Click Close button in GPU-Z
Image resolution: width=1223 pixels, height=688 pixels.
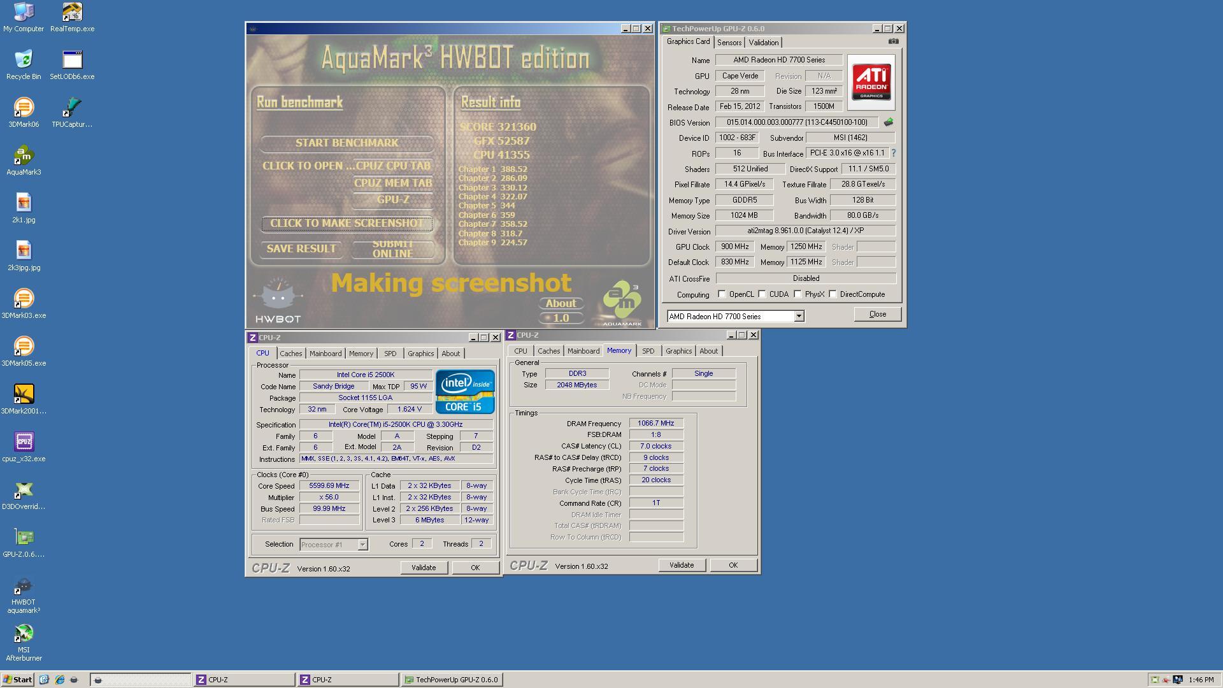[x=877, y=314]
